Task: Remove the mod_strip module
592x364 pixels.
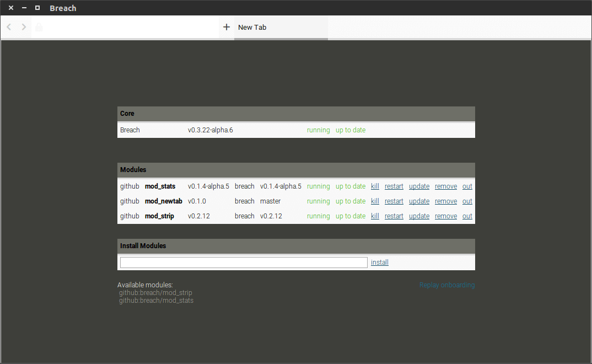Action: tap(446, 216)
